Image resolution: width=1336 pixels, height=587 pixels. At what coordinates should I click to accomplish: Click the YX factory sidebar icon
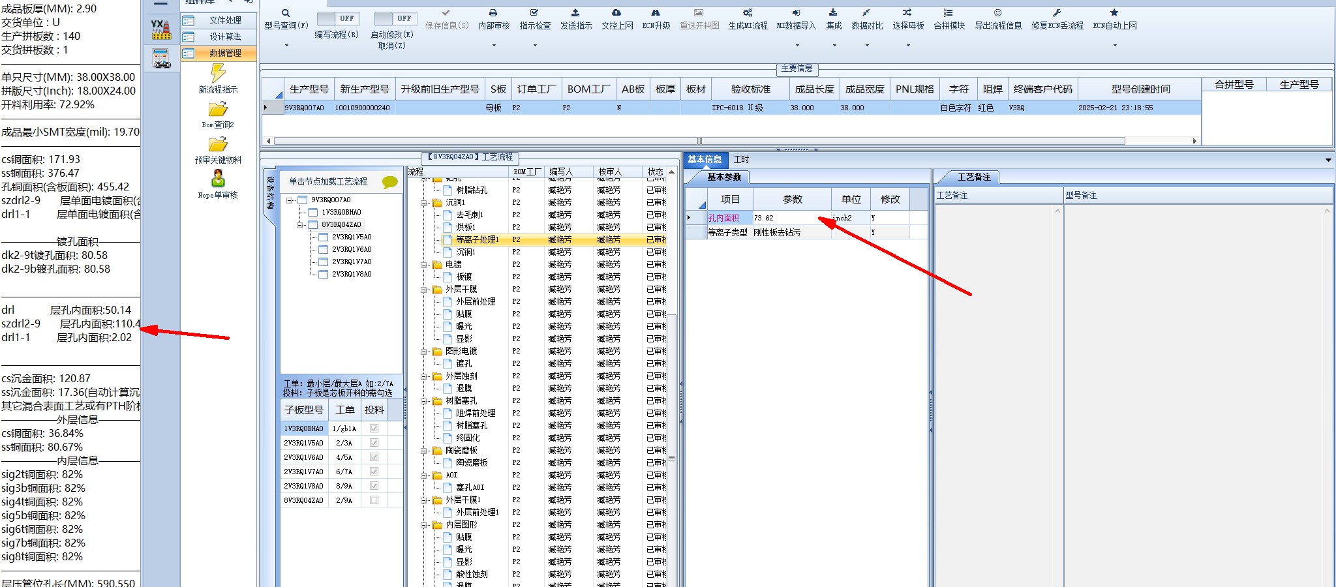tap(161, 29)
